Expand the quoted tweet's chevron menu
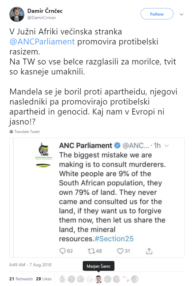Image resolution: width=194 pixels, height=286 pixels. 167,146
